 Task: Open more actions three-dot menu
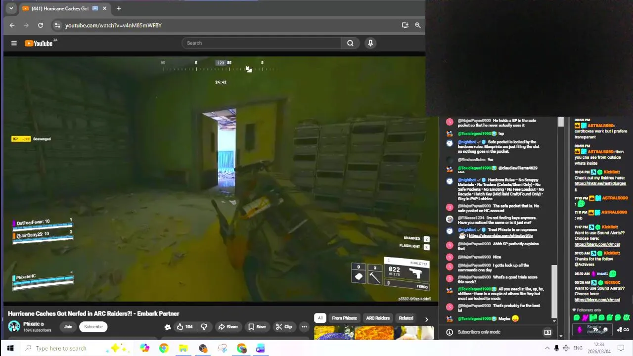click(x=304, y=327)
